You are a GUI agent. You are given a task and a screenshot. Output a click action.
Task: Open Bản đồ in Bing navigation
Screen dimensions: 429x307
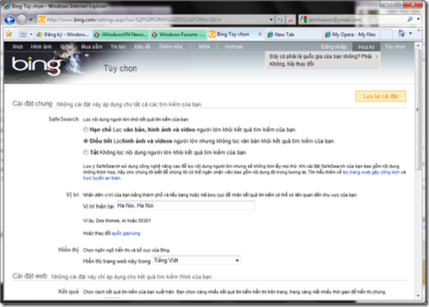click(x=142, y=46)
